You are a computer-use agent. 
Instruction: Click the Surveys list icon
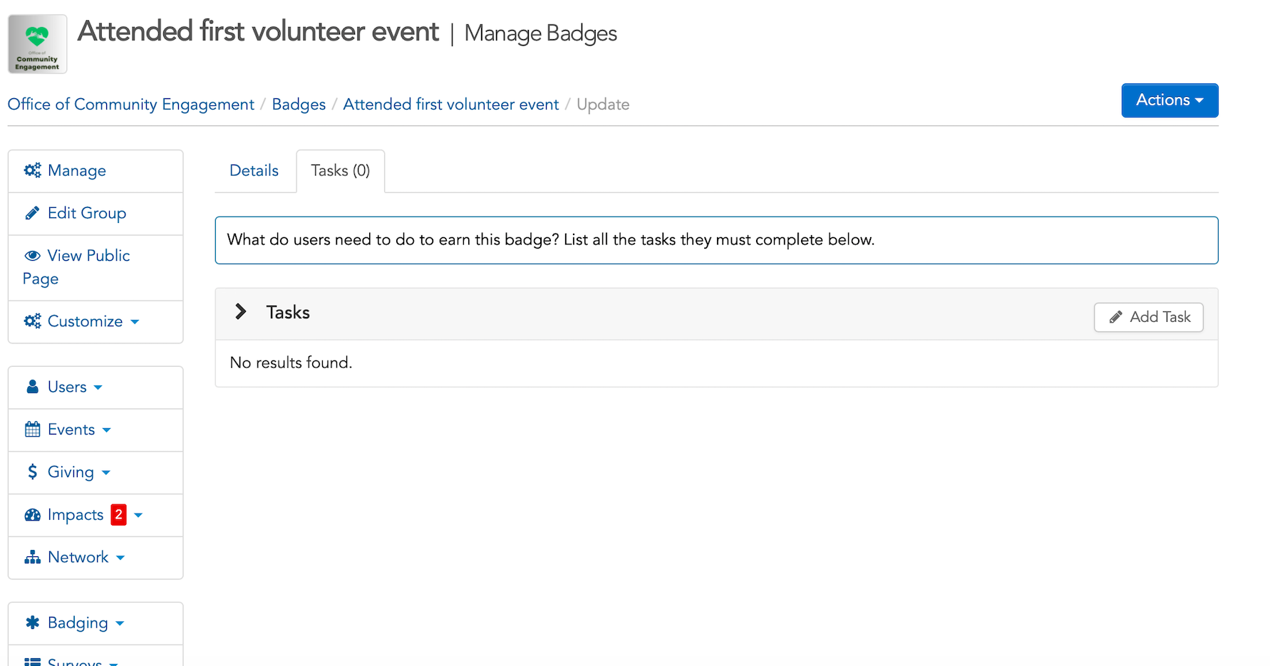point(32,662)
